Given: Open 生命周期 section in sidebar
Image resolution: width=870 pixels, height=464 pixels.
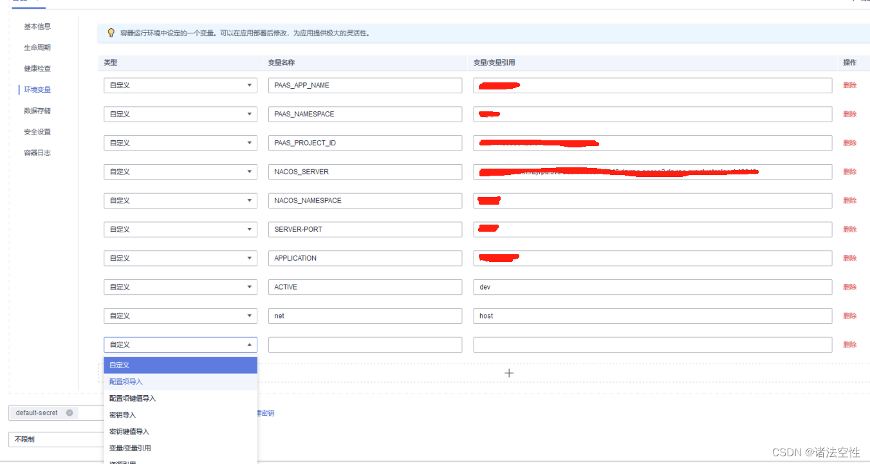Looking at the screenshot, I should coord(37,48).
